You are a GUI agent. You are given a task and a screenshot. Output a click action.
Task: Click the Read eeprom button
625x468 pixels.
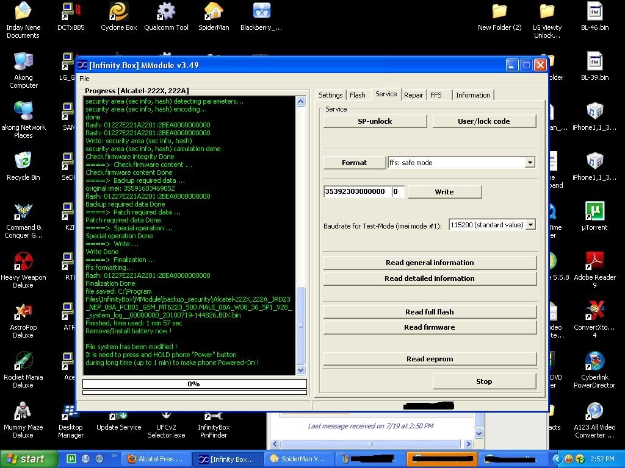[x=430, y=359]
